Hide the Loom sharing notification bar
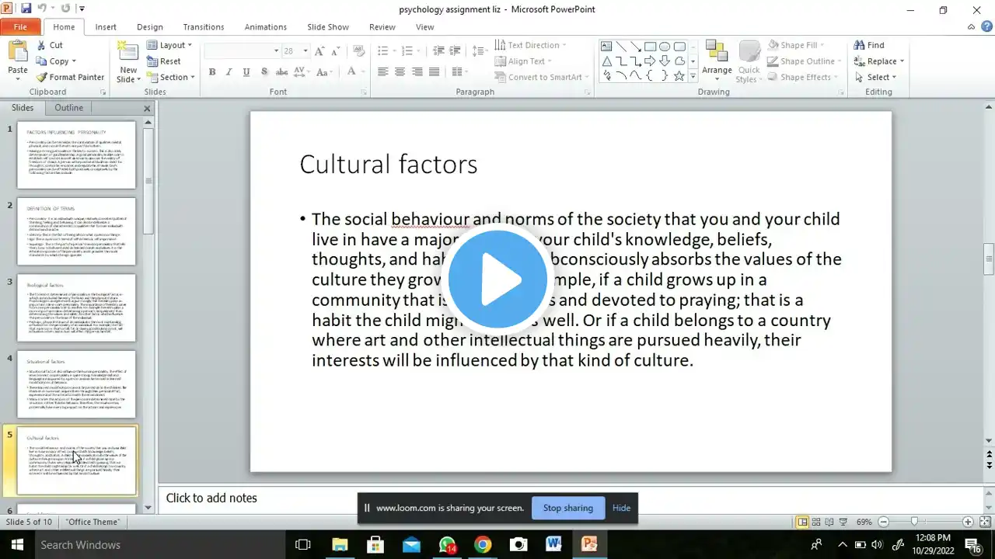 point(621,508)
